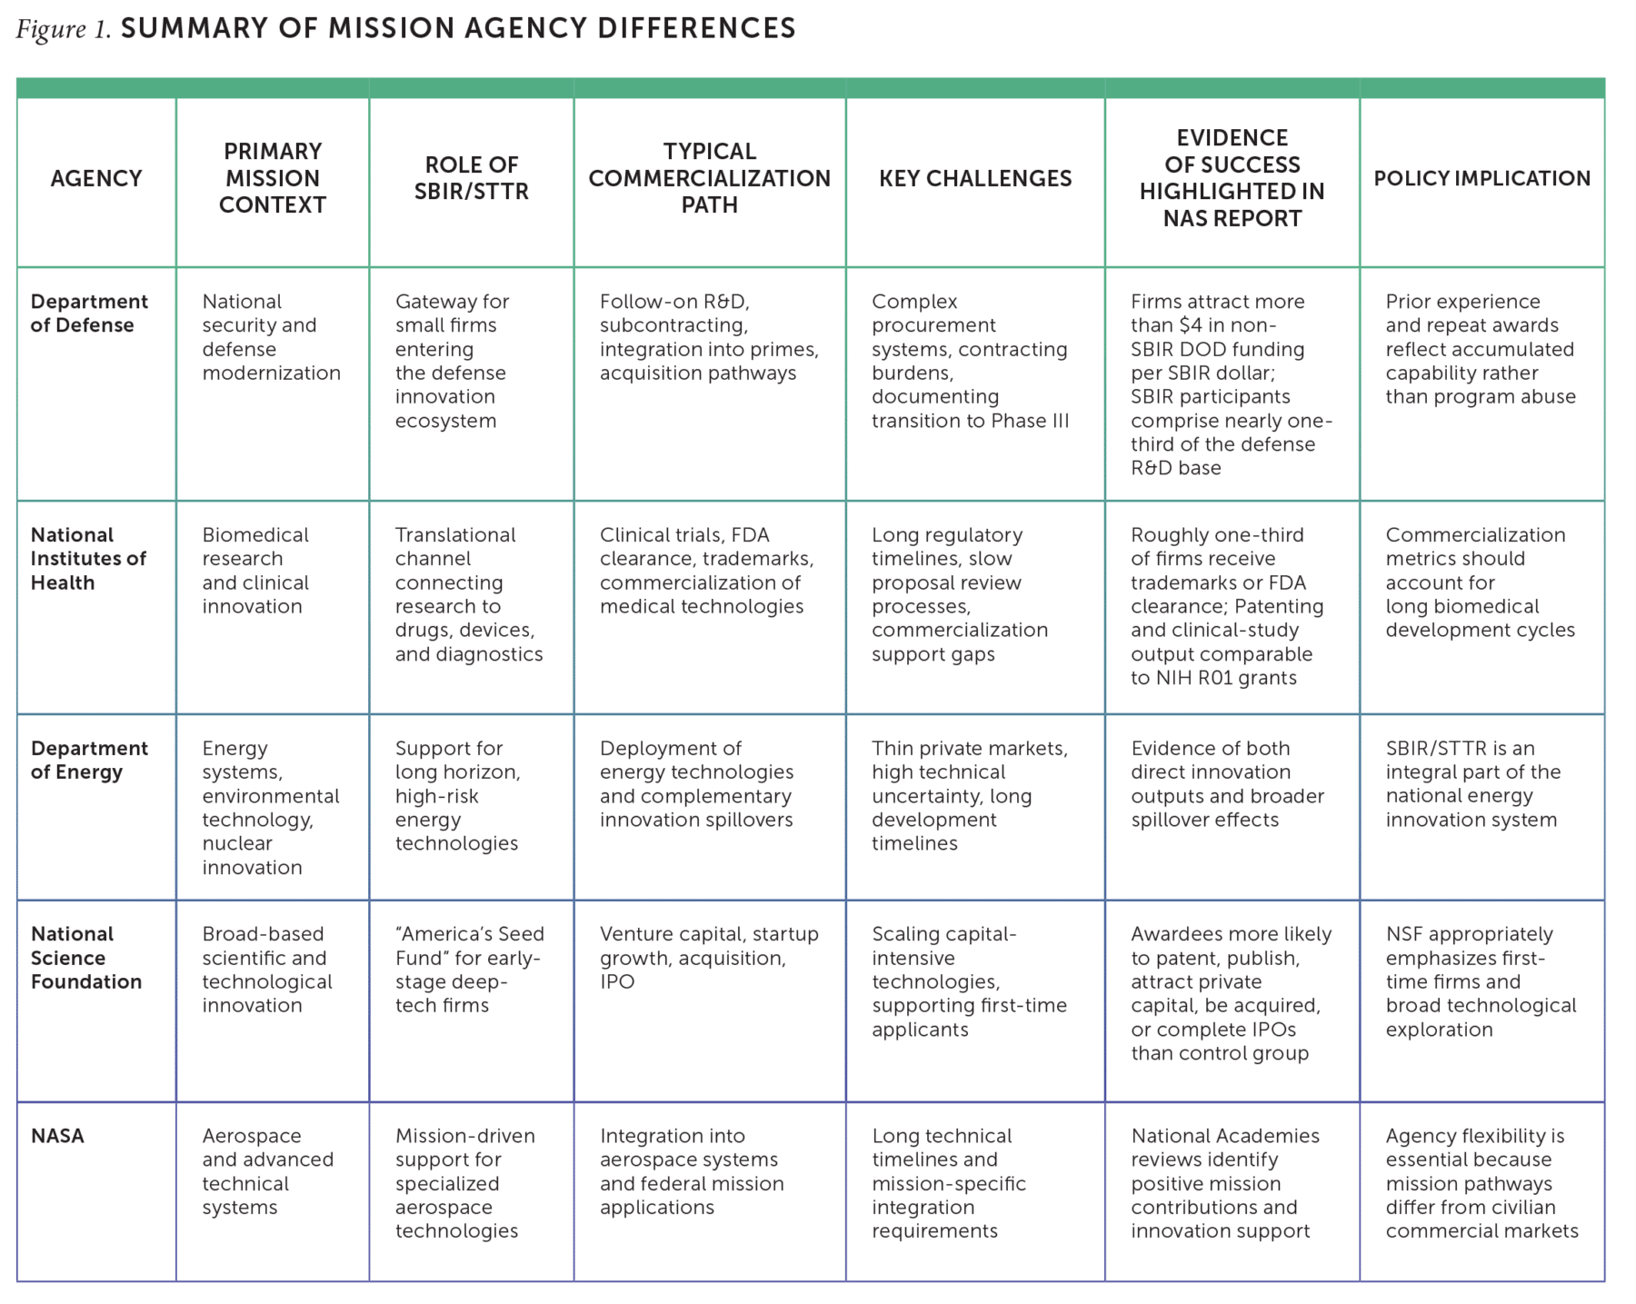This screenshot has width=1636, height=1304.
Task: Select the 'KEY CHALLENGES' column header
Action: 975,178
